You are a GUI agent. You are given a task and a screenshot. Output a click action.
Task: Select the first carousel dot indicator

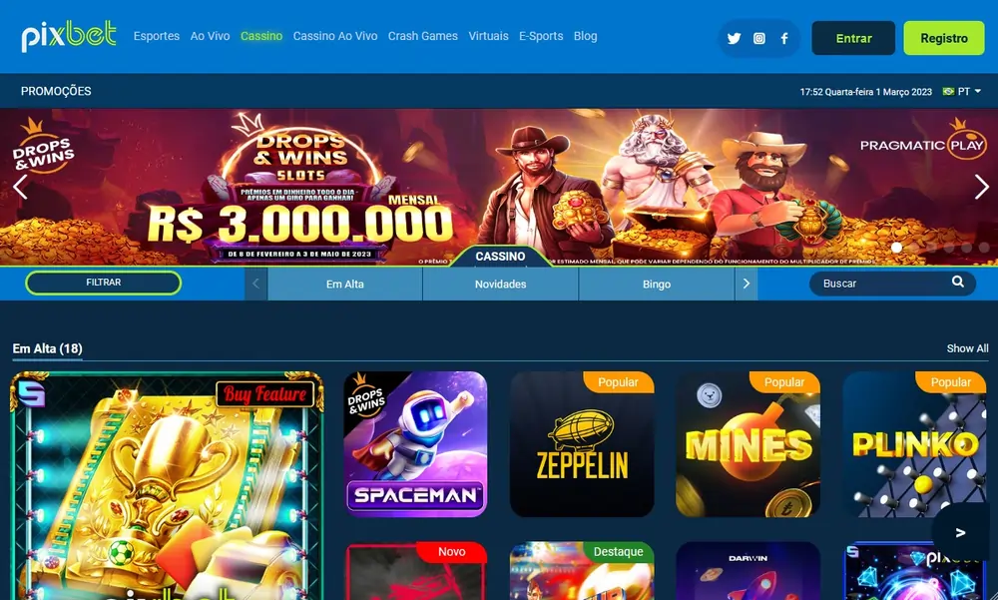coord(896,248)
